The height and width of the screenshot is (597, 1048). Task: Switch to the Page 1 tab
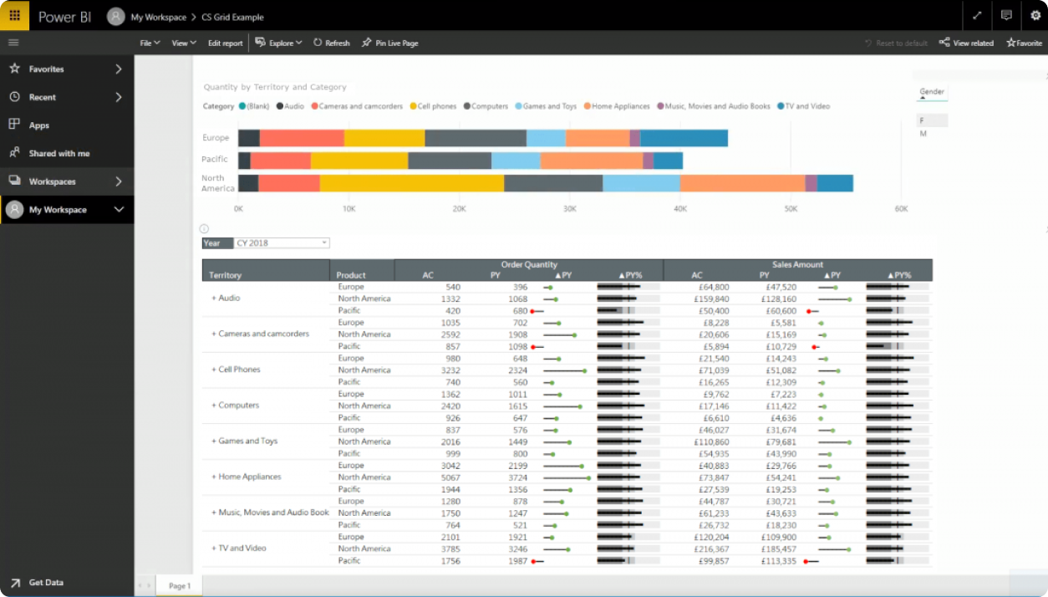click(x=178, y=585)
